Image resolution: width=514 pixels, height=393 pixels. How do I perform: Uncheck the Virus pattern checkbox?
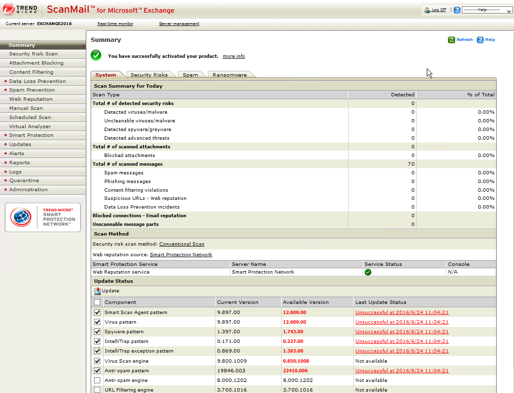[x=97, y=322]
